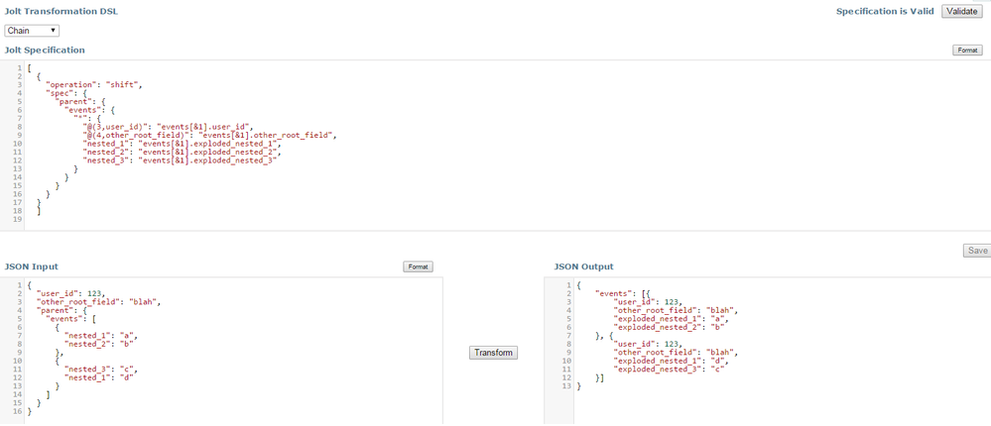Format the JSON Input code
Viewport: 991px width, 426px height.
[418, 266]
